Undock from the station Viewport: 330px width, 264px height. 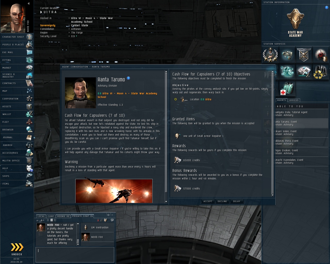coord(17,249)
